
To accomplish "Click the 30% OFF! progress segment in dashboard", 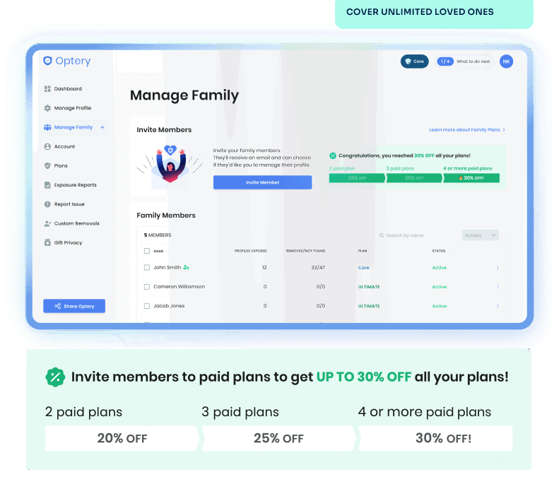I will click(x=471, y=178).
